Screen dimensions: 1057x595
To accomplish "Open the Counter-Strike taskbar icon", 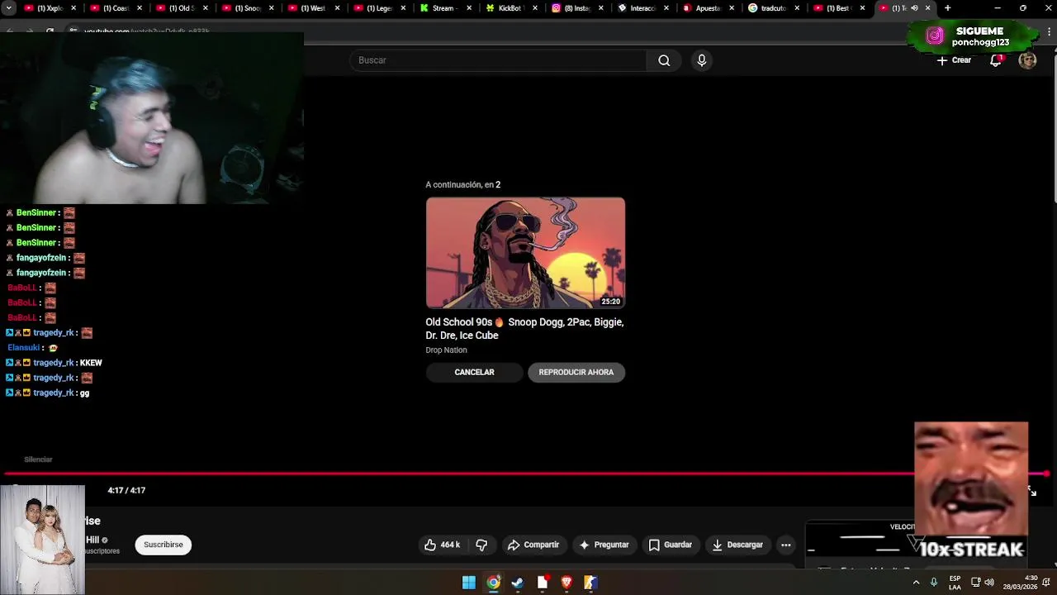I will click(x=590, y=583).
